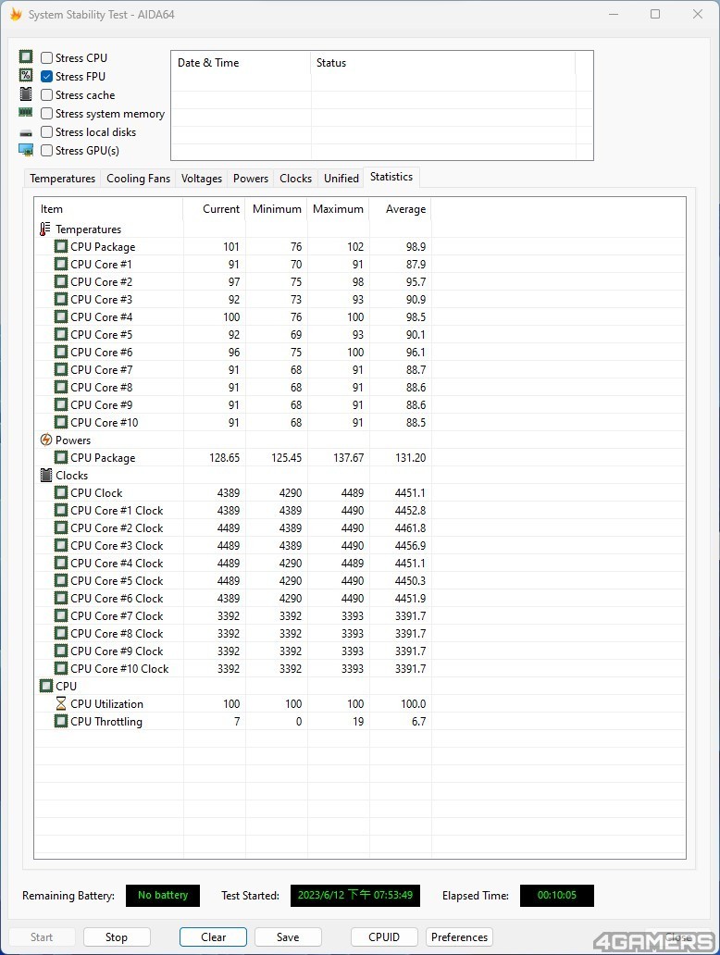720x955 pixels.
Task: Click the icon of CPU Package power row
Action: pyautogui.click(x=61, y=457)
